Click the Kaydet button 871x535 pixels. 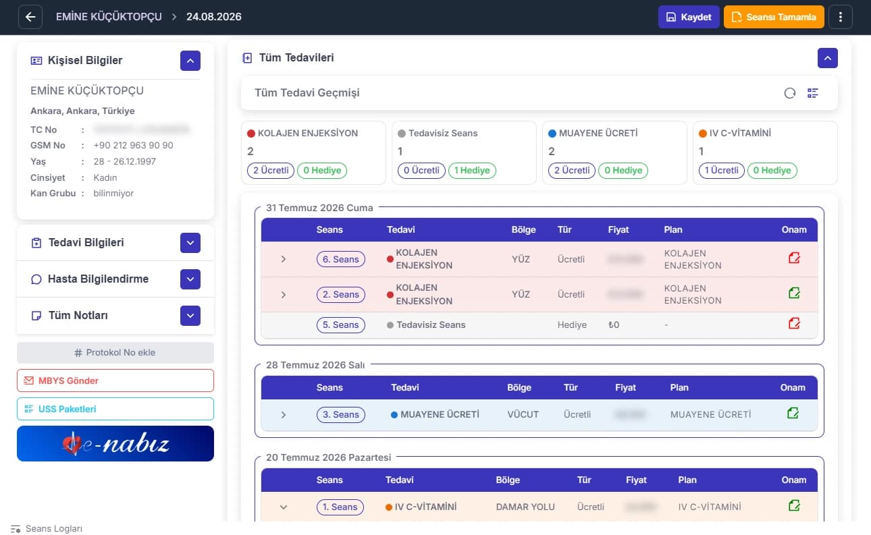click(689, 17)
